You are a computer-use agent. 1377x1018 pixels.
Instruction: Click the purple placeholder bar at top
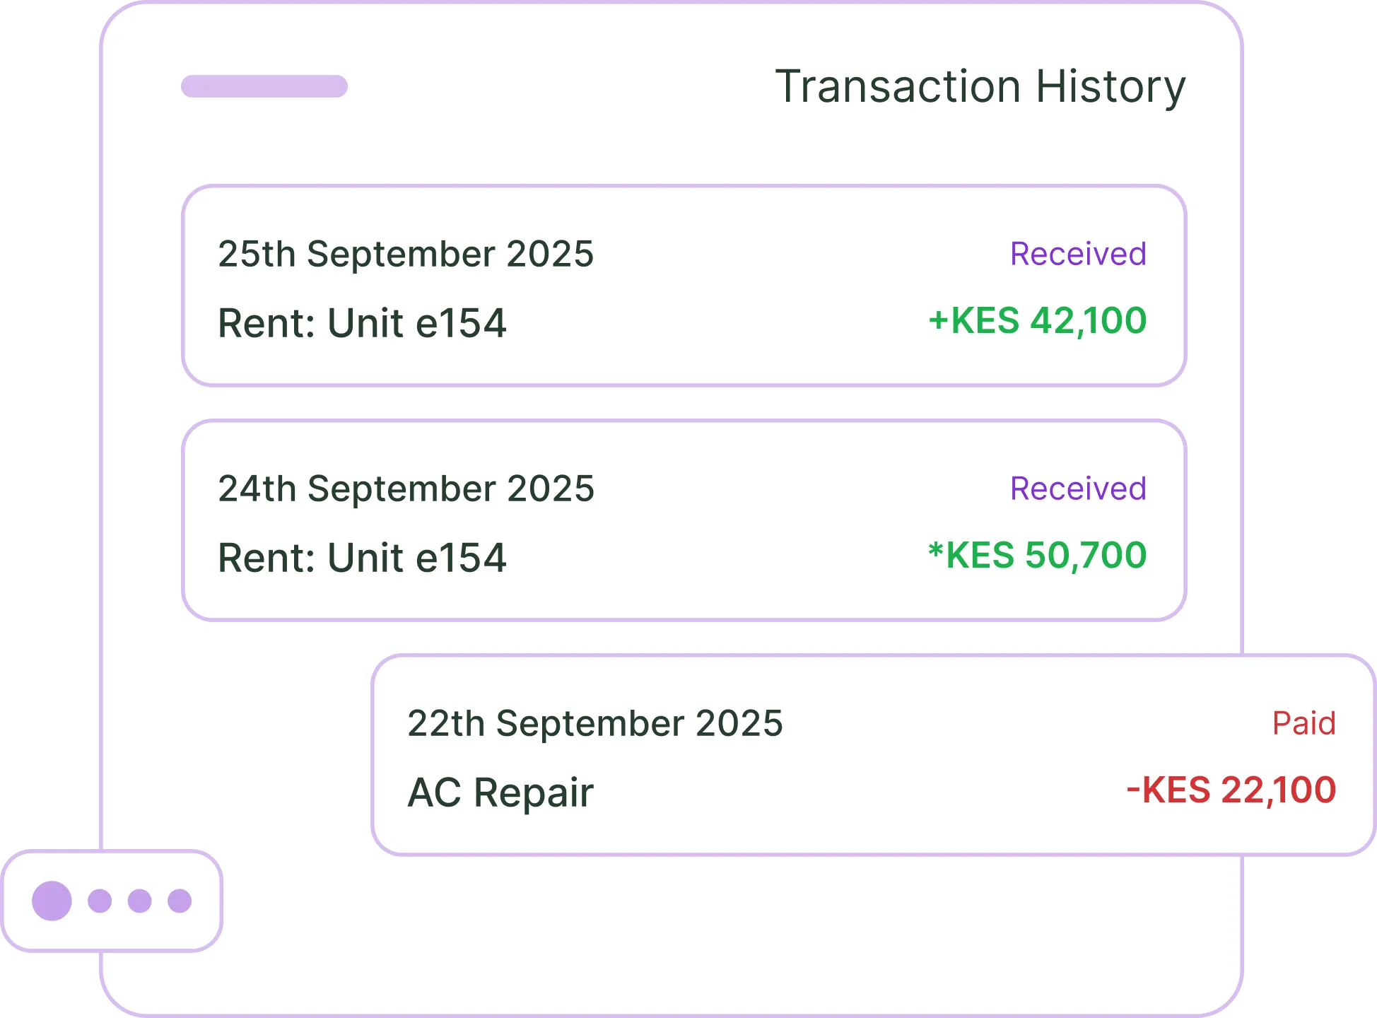click(264, 86)
